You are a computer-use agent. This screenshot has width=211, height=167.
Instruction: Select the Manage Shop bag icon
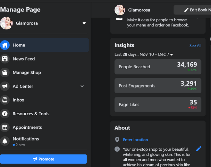click(x=5, y=72)
